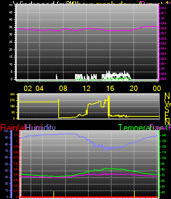This screenshot has height=199, width=171.
Task: Click the 30.2 value on pressure axis
Action: point(163,8)
